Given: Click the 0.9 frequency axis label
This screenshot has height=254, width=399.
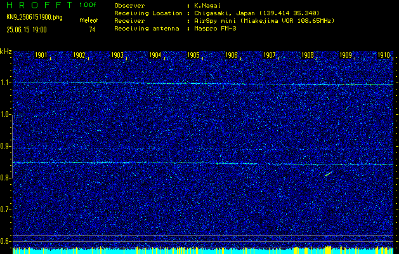Looking at the screenshot, I should point(4,146).
